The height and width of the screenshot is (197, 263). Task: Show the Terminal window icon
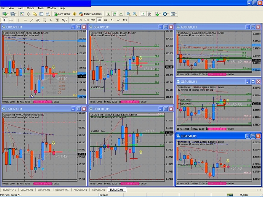[41, 14]
